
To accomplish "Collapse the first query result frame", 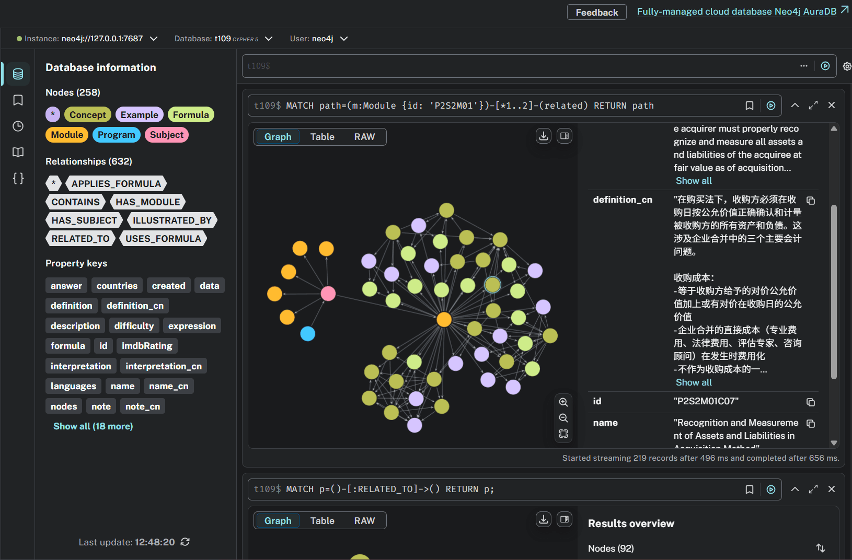I will (x=795, y=105).
